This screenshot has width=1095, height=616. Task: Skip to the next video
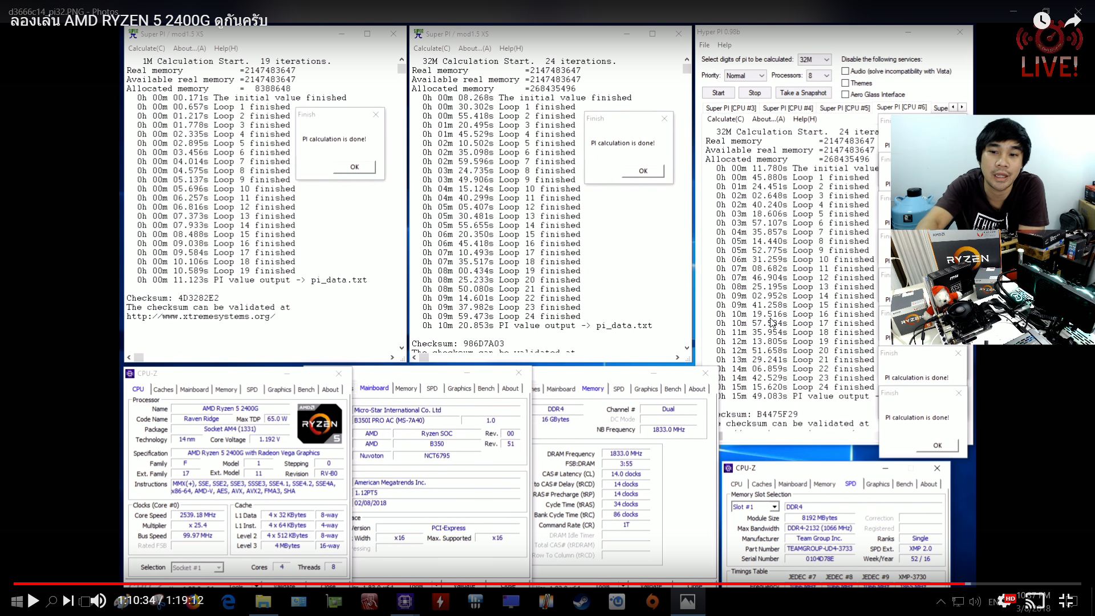[x=68, y=601]
